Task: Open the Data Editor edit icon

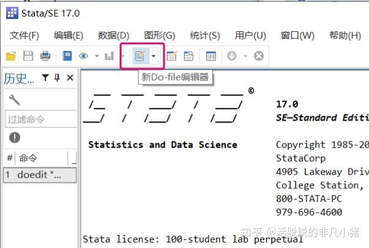Action: point(171,56)
